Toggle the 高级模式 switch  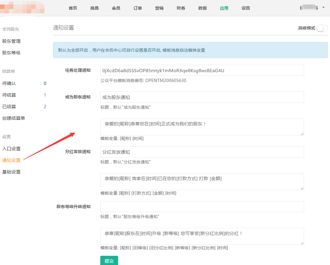(x=322, y=28)
